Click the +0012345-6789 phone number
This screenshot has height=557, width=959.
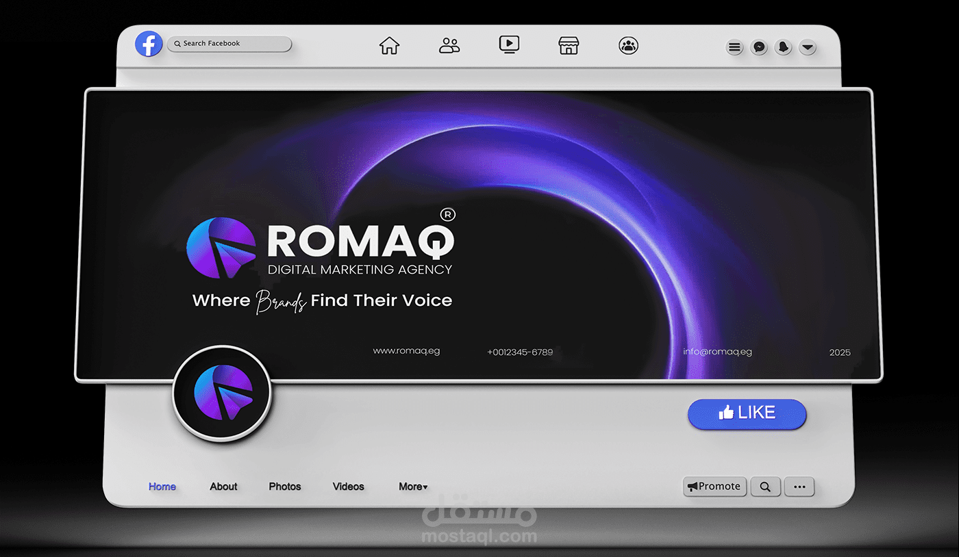(x=520, y=352)
